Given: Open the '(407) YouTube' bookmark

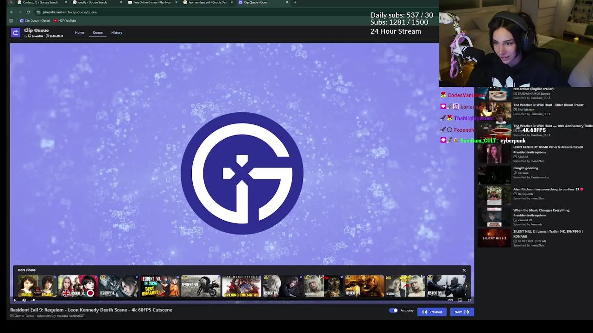Looking at the screenshot, I should (x=65, y=21).
